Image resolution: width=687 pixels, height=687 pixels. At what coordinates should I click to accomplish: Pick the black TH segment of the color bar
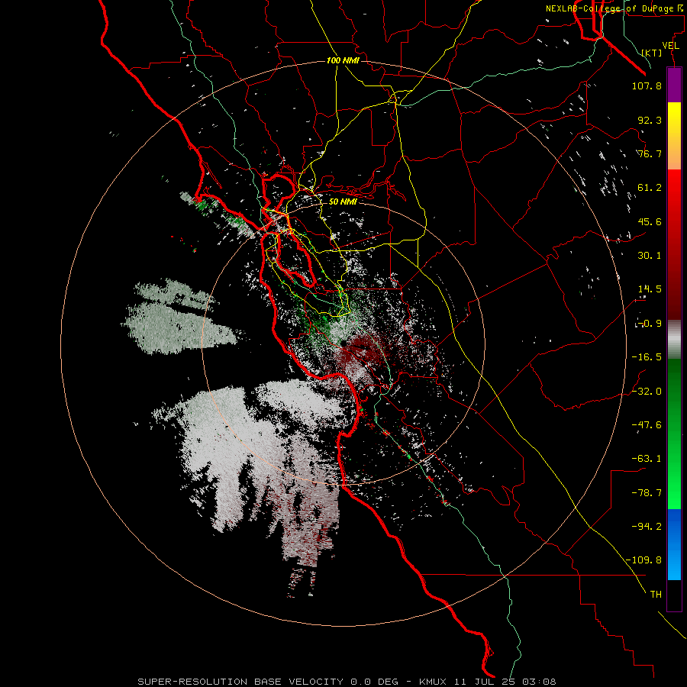coord(674,595)
